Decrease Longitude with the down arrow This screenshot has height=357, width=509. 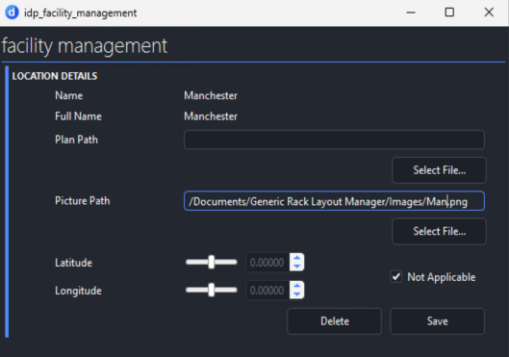pos(296,294)
